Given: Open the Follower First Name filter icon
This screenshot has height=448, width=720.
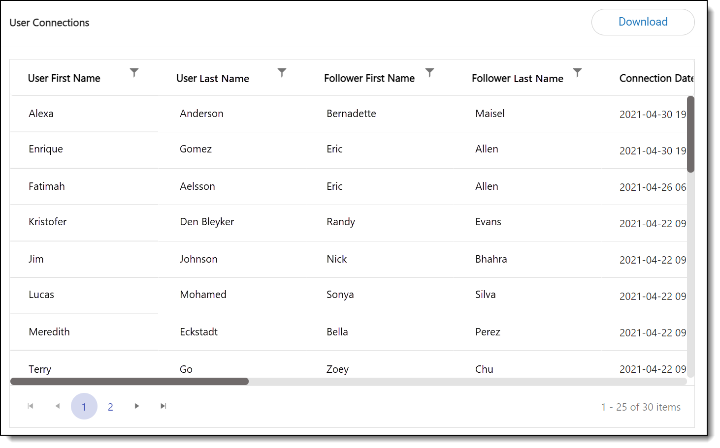Looking at the screenshot, I should point(429,73).
